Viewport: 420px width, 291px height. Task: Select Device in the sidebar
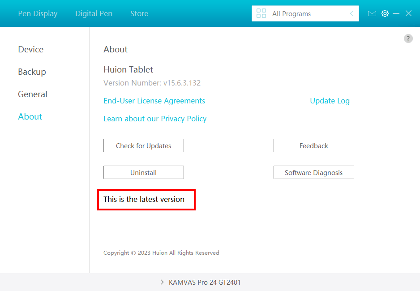click(x=31, y=49)
